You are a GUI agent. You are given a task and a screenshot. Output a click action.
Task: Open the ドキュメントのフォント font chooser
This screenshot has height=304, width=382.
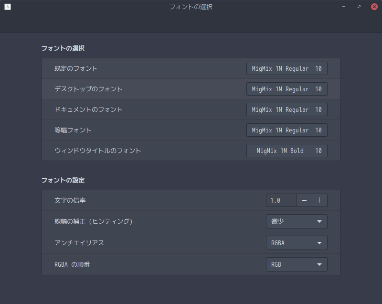tap(286, 110)
